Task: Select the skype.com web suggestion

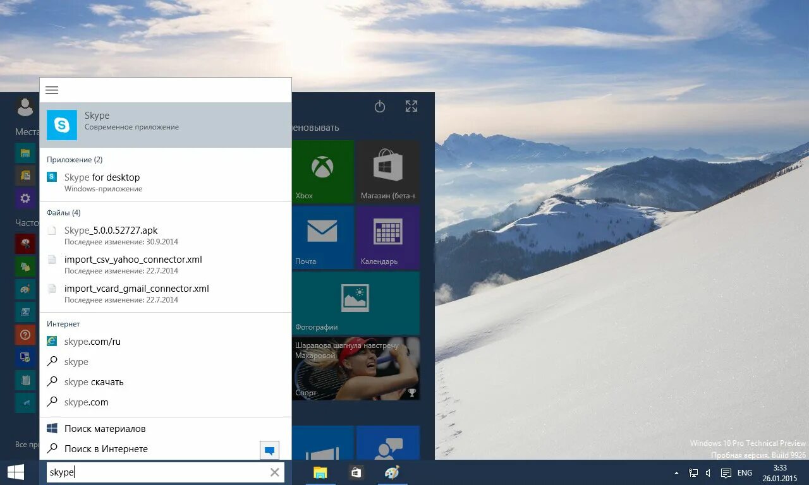Action: 166,402
